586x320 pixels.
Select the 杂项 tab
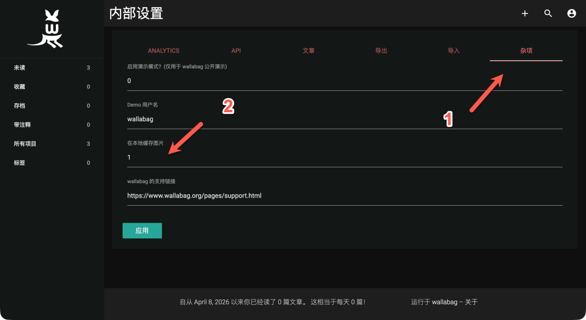click(526, 51)
